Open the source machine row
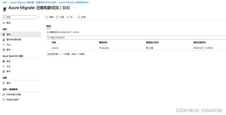This screenshot has width=226, height=115. click(136, 48)
